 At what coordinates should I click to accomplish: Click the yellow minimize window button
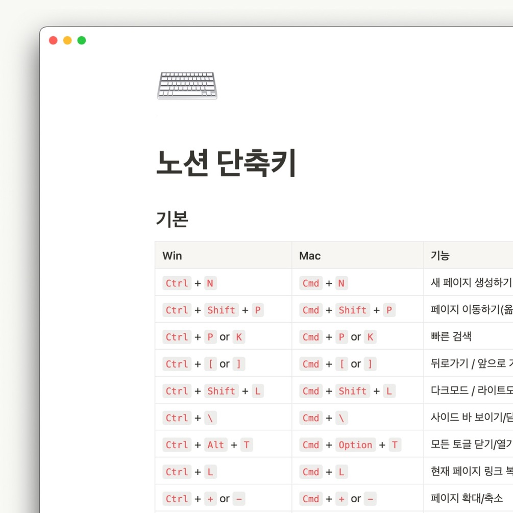(67, 40)
